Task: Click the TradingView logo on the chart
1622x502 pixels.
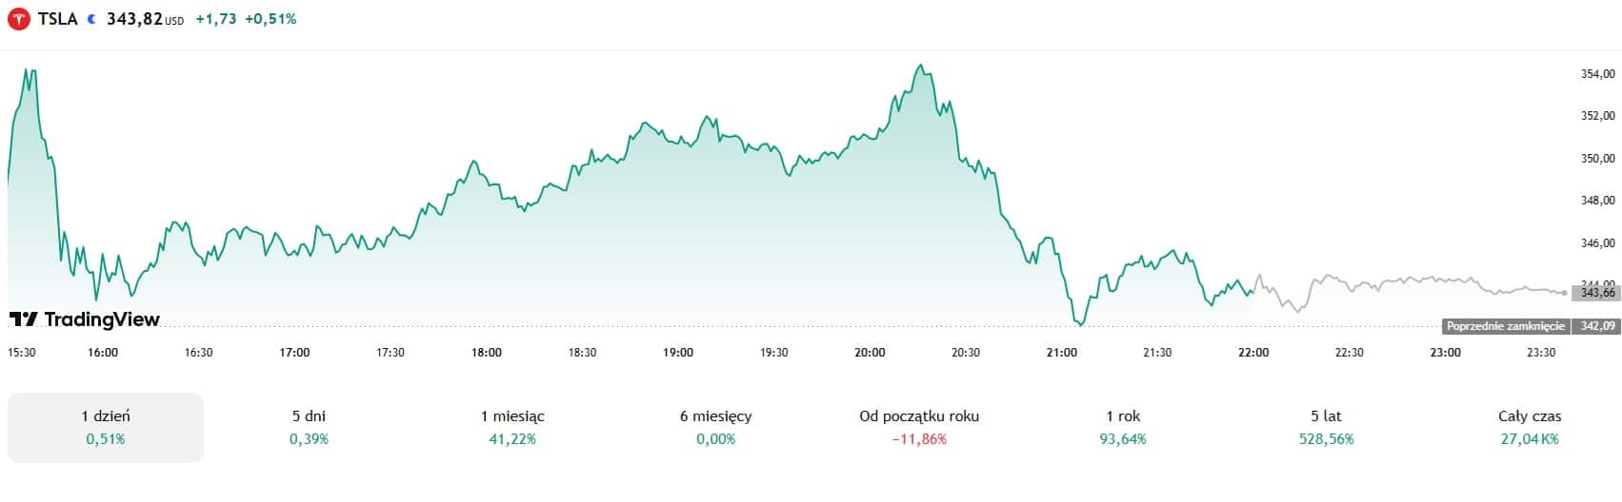Action: tap(84, 319)
